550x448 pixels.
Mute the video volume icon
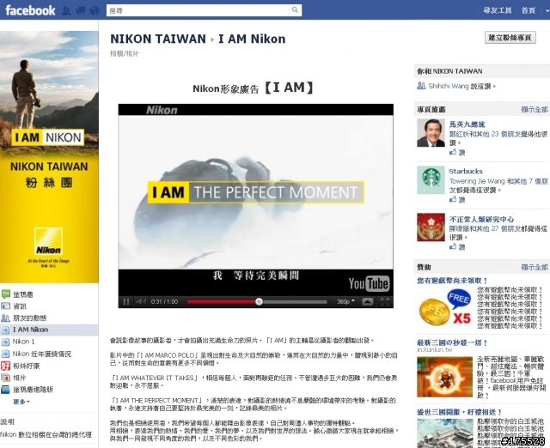[x=141, y=301]
